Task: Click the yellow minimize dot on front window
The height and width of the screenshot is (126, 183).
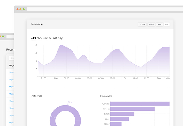Action: 20,9
